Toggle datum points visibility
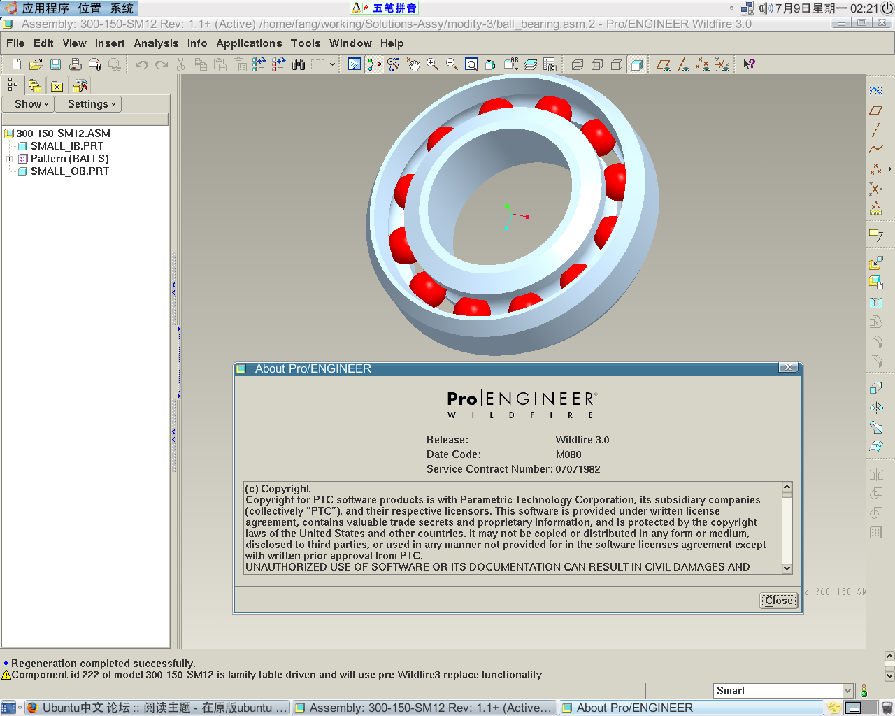 [x=703, y=64]
